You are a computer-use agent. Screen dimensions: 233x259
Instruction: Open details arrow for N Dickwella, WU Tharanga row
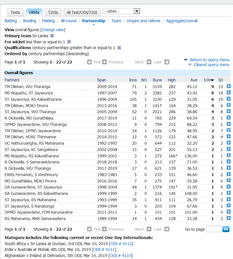click(229, 168)
